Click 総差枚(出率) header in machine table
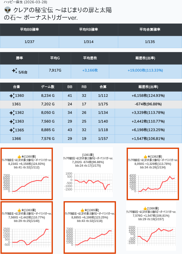The image size is (182, 254). coord(148,87)
